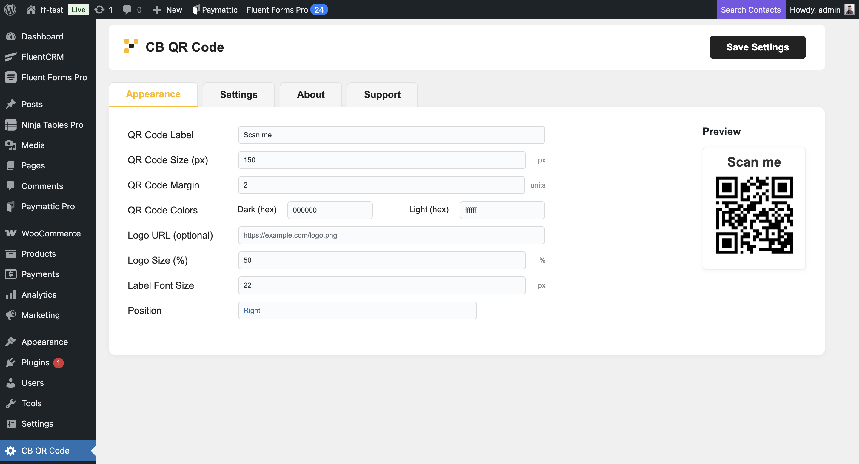The width and height of the screenshot is (859, 464).
Task: Click the Comments sidebar icon
Action: (11, 186)
